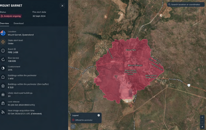Viewport: 206px width, 130px height.
Task: Click the Analysis ongoing status badge
Action: 11,16
